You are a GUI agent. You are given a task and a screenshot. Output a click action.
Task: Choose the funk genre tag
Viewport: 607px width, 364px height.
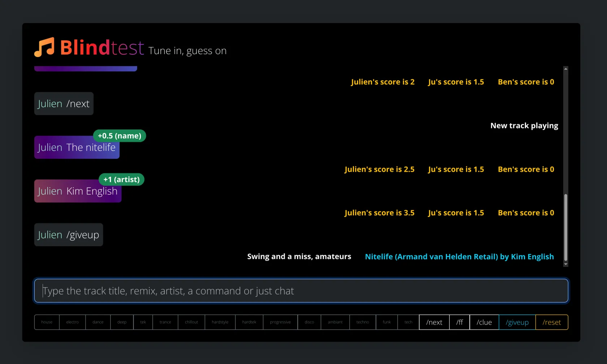pos(387,322)
